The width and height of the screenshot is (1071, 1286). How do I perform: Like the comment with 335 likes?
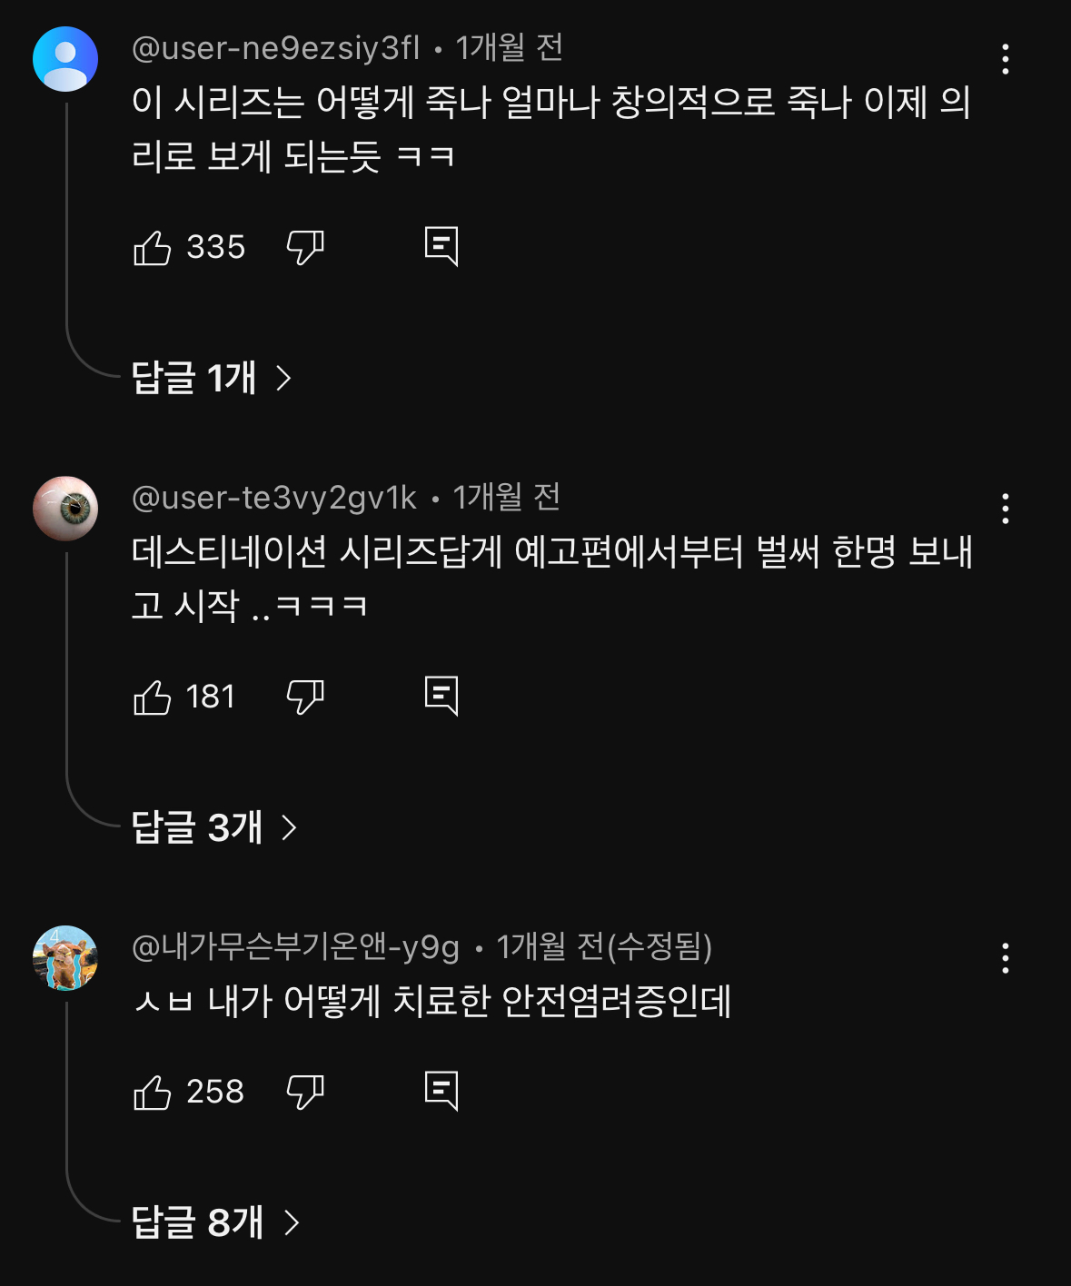click(153, 247)
